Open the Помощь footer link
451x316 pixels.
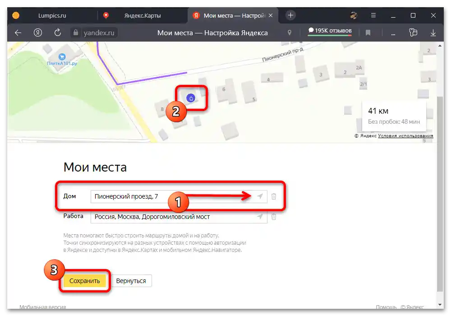click(x=386, y=307)
